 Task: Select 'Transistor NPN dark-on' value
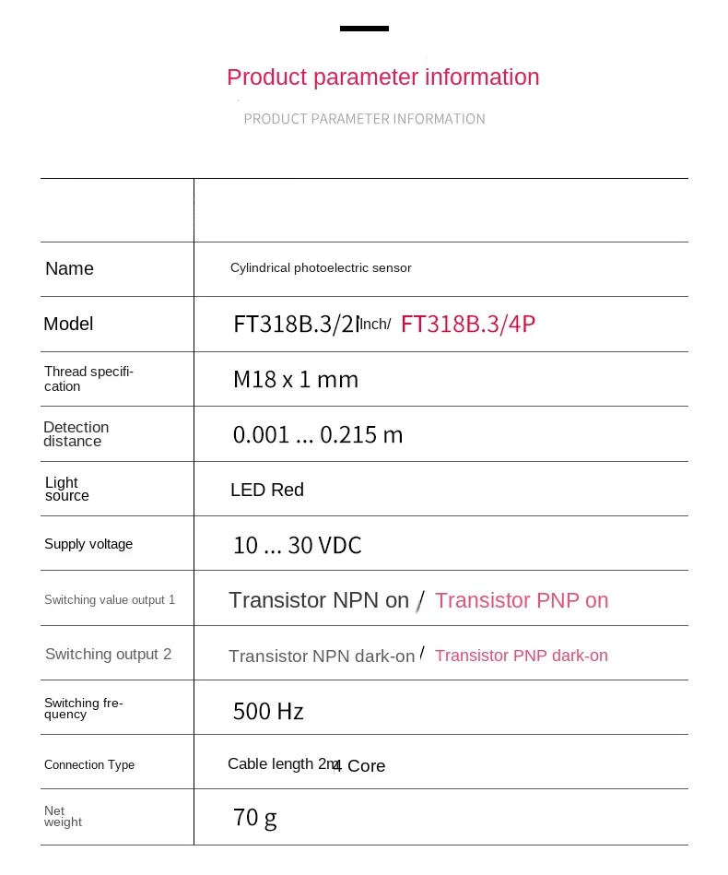point(322,656)
